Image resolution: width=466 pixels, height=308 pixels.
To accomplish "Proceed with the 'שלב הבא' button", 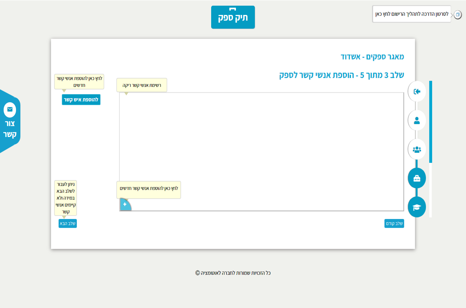I will (x=68, y=223).
